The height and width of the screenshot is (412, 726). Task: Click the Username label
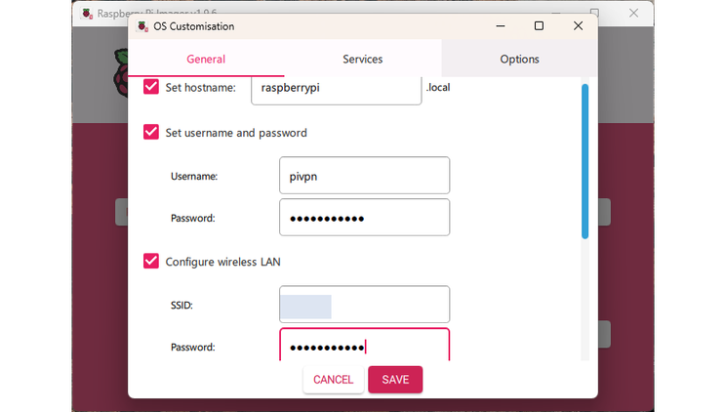(194, 176)
